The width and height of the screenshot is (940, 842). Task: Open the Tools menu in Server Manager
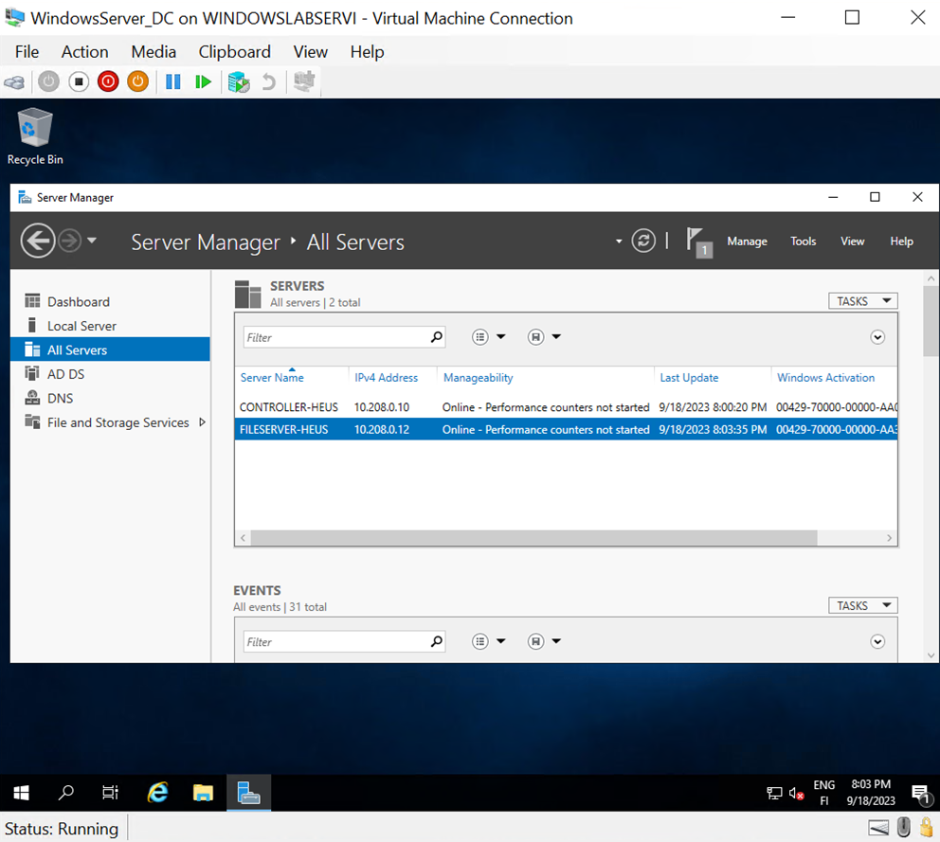tap(803, 241)
